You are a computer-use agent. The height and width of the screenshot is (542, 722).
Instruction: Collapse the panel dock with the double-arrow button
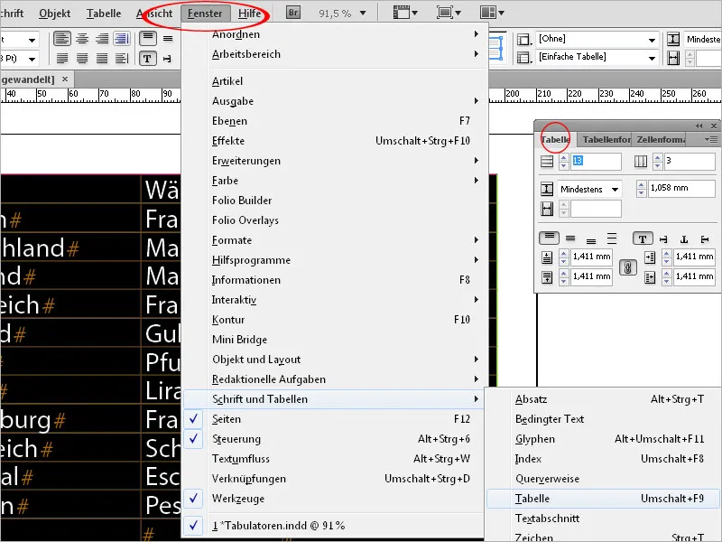click(699, 125)
